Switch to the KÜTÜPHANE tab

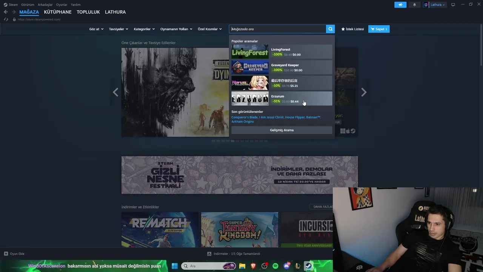[58, 12]
